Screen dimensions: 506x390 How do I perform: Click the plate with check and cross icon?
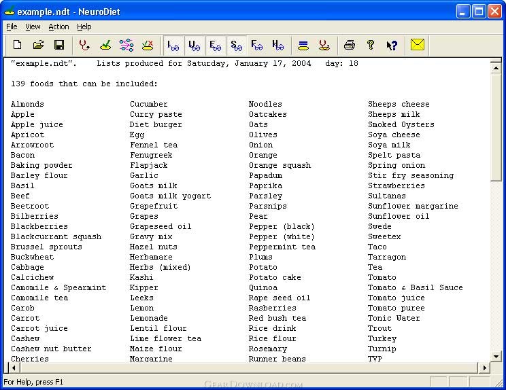148,45
